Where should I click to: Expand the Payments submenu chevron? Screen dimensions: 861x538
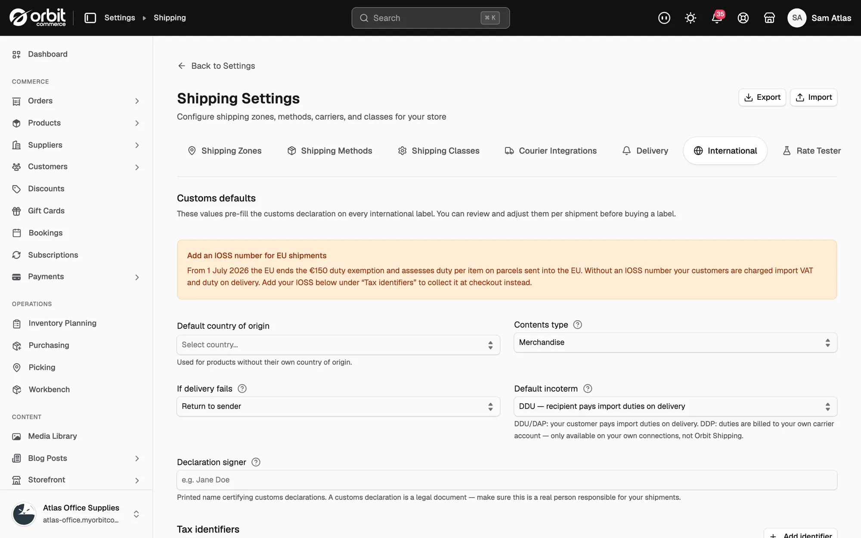137,278
